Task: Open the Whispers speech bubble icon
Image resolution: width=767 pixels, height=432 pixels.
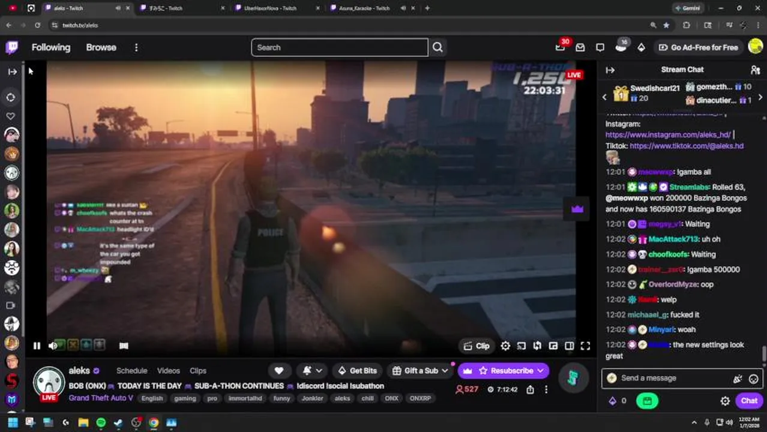Action: [600, 47]
